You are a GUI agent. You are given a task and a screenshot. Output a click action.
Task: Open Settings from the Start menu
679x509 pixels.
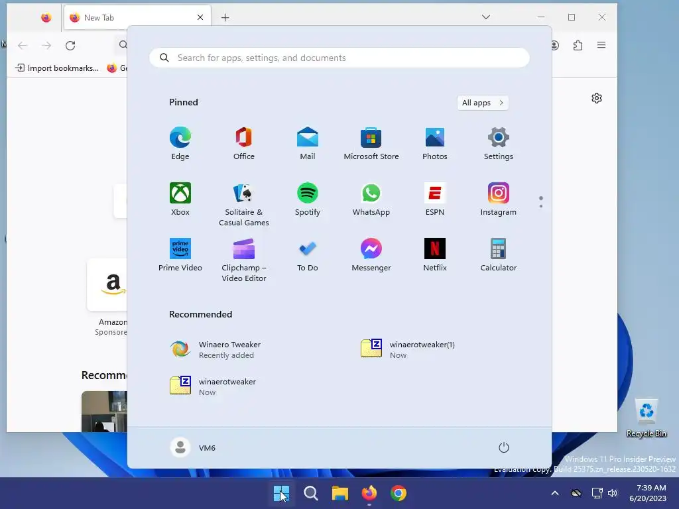[x=499, y=144]
